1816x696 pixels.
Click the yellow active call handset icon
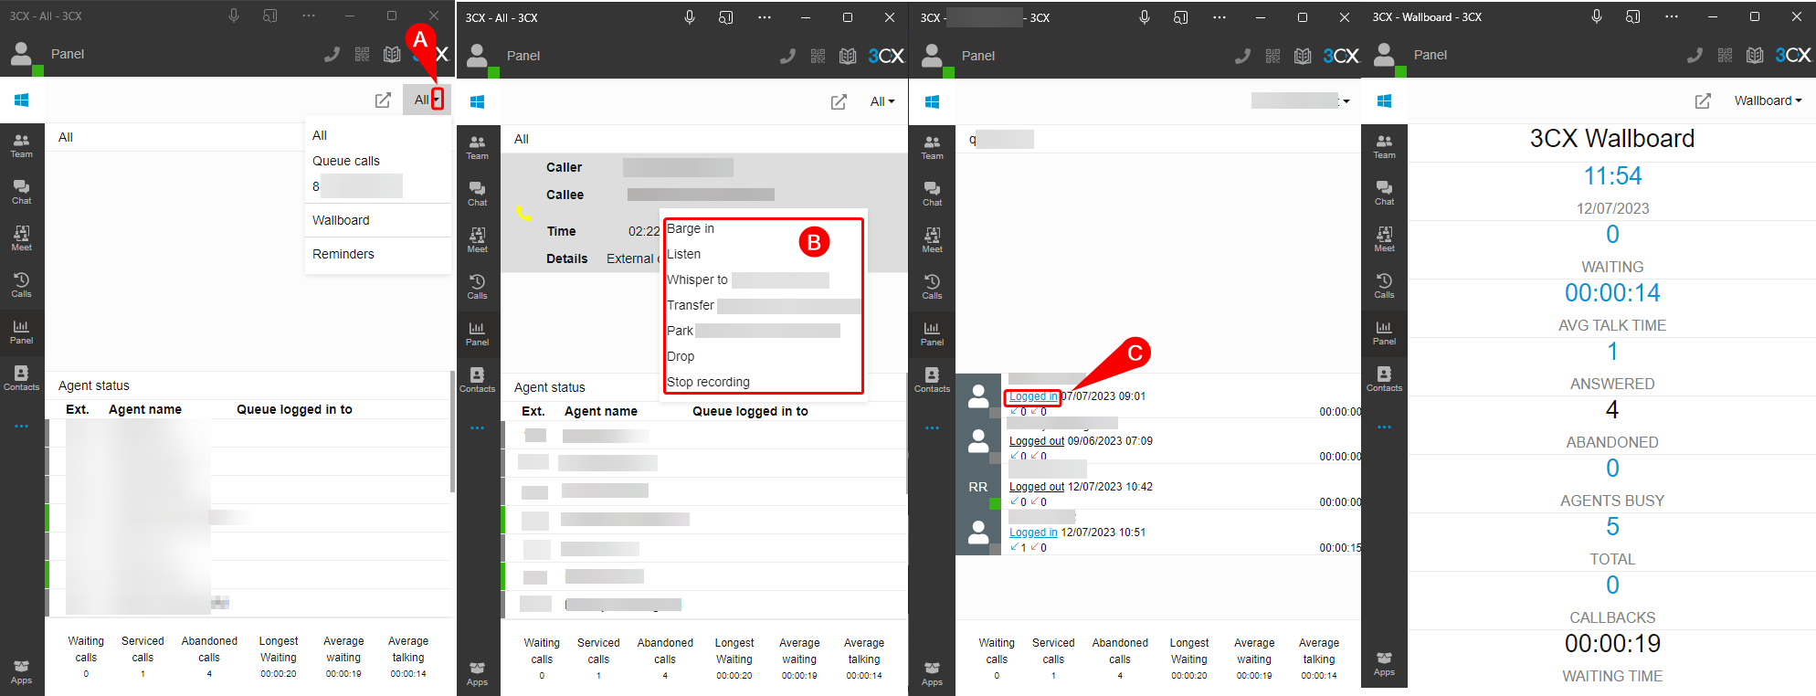[523, 213]
